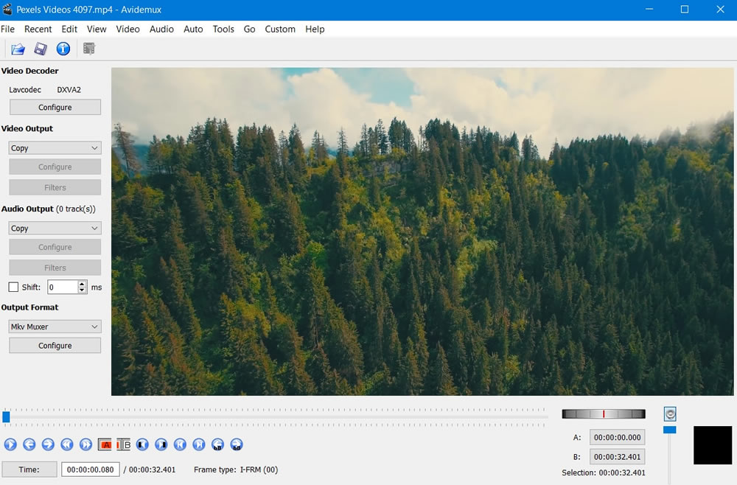Enable the audio Shift checkbox
Screen dimensions: 737x485
(13, 287)
